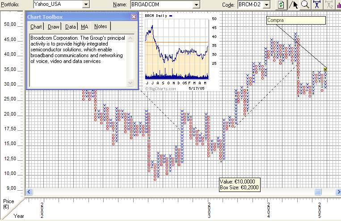The image size is (341, 221).
Task: Open the Name dropdown showing BROADCOM
Action: tap(196, 4)
